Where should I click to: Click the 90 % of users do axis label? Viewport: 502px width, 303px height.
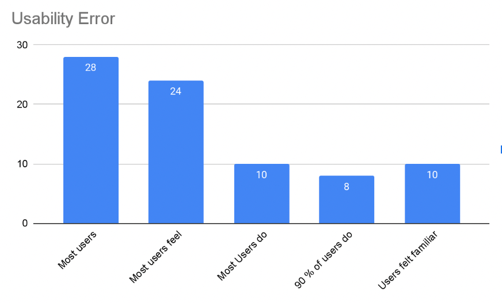pyautogui.click(x=322, y=260)
